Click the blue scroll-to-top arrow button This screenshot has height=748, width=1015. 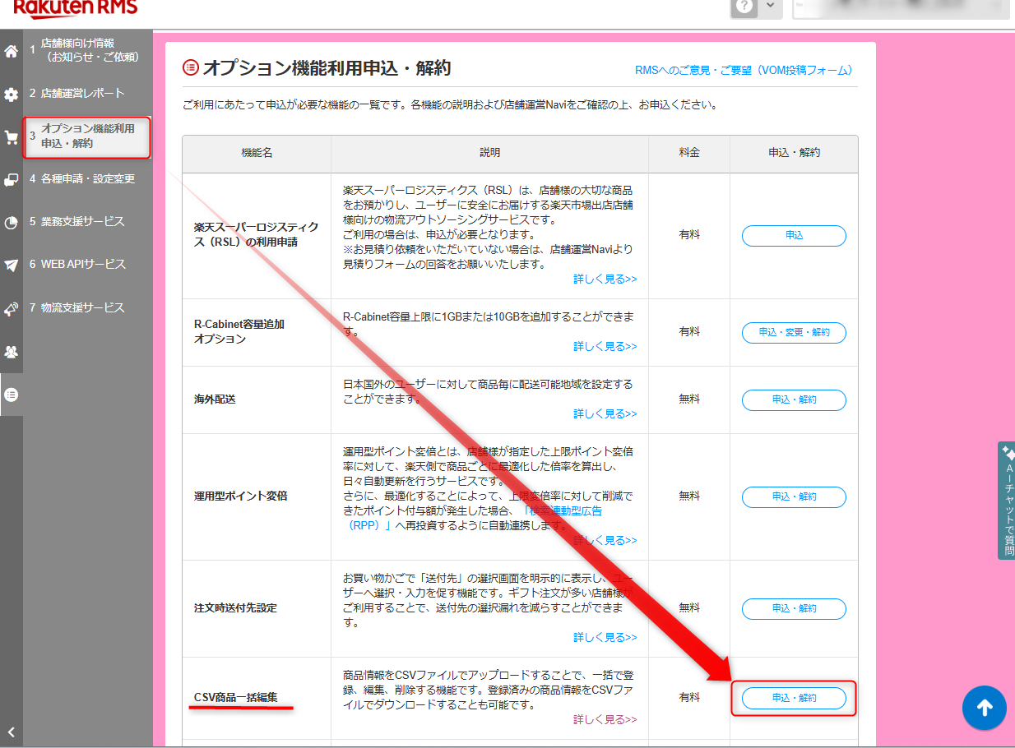pyautogui.click(x=985, y=708)
